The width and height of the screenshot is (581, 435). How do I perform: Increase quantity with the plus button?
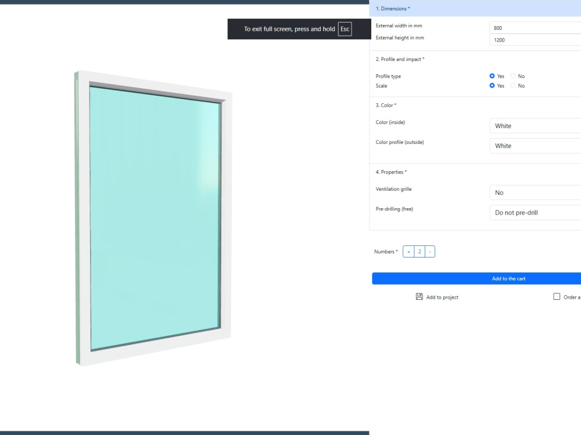tap(408, 252)
